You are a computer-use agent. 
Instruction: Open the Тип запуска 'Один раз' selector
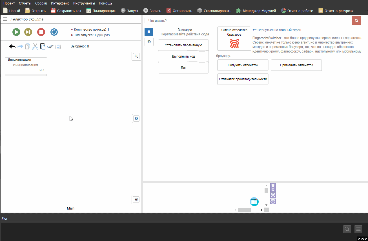coord(102,35)
